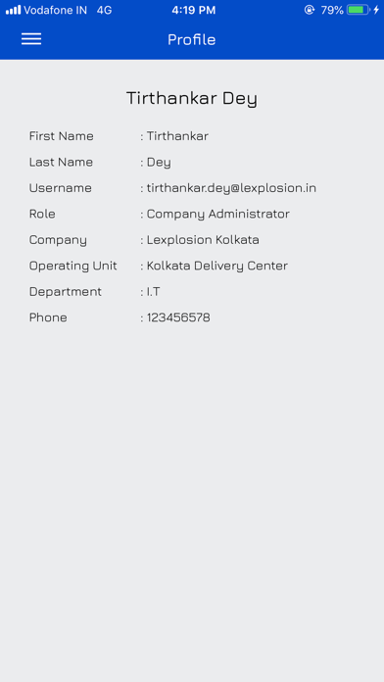This screenshot has height=682, width=384.
Task: Select the Tirthankar Dey name heading
Action: pos(192,99)
